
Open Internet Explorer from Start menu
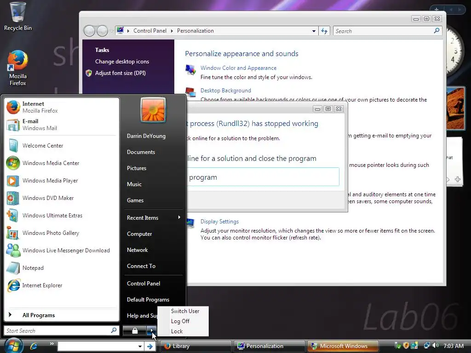(62, 285)
